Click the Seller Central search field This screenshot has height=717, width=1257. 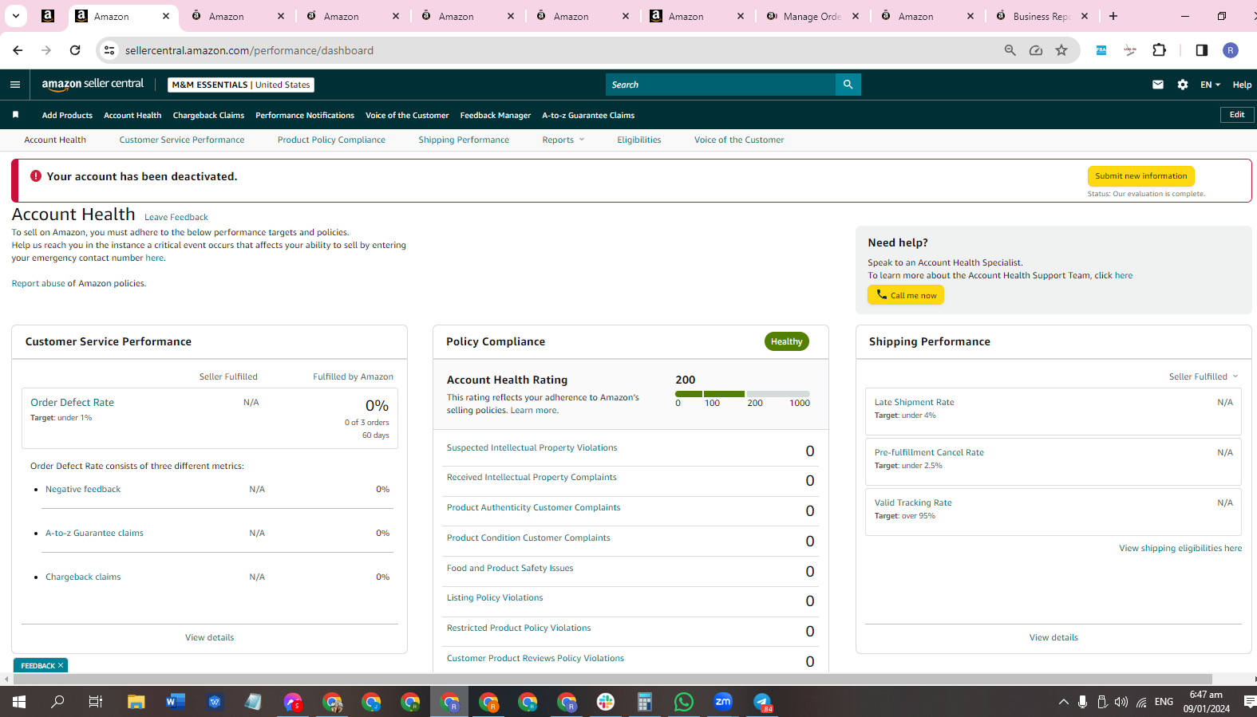721,85
